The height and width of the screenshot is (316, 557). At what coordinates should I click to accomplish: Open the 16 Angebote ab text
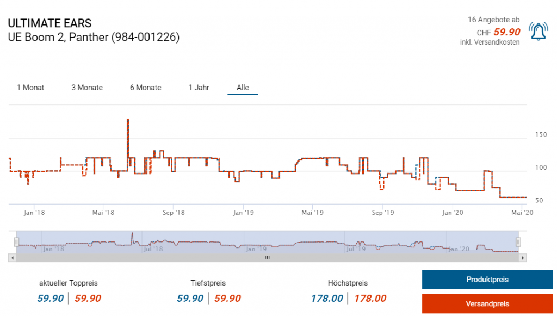tap(493, 20)
